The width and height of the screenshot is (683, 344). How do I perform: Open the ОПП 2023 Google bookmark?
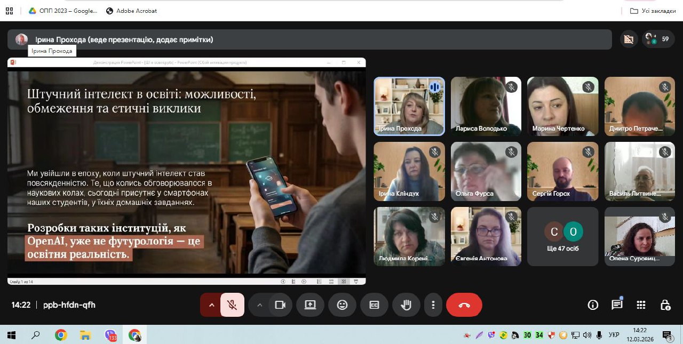tap(63, 11)
